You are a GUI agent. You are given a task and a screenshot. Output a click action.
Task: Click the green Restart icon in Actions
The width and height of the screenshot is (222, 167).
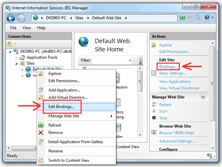point(154,104)
